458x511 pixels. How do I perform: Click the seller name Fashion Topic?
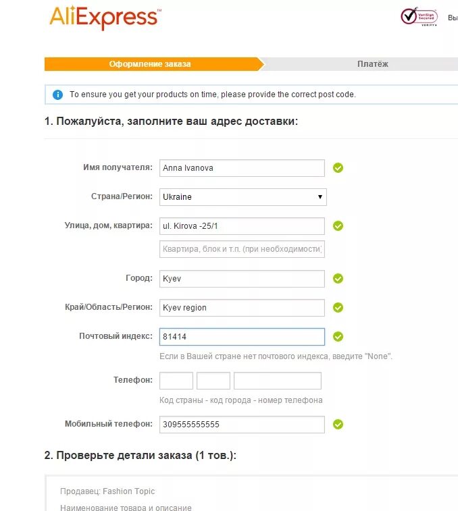click(129, 491)
